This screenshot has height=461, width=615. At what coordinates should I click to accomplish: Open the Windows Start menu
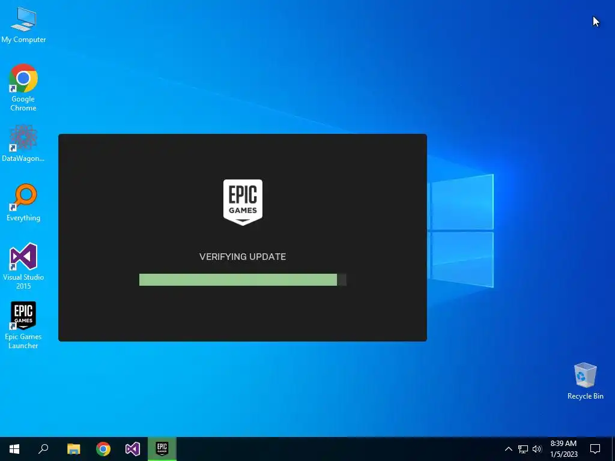(14, 449)
